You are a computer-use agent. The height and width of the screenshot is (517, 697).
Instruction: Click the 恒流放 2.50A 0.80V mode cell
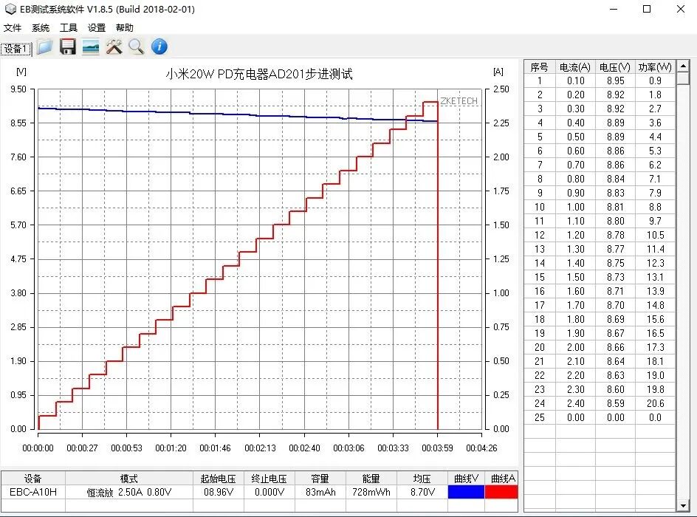(x=129, y=492)
